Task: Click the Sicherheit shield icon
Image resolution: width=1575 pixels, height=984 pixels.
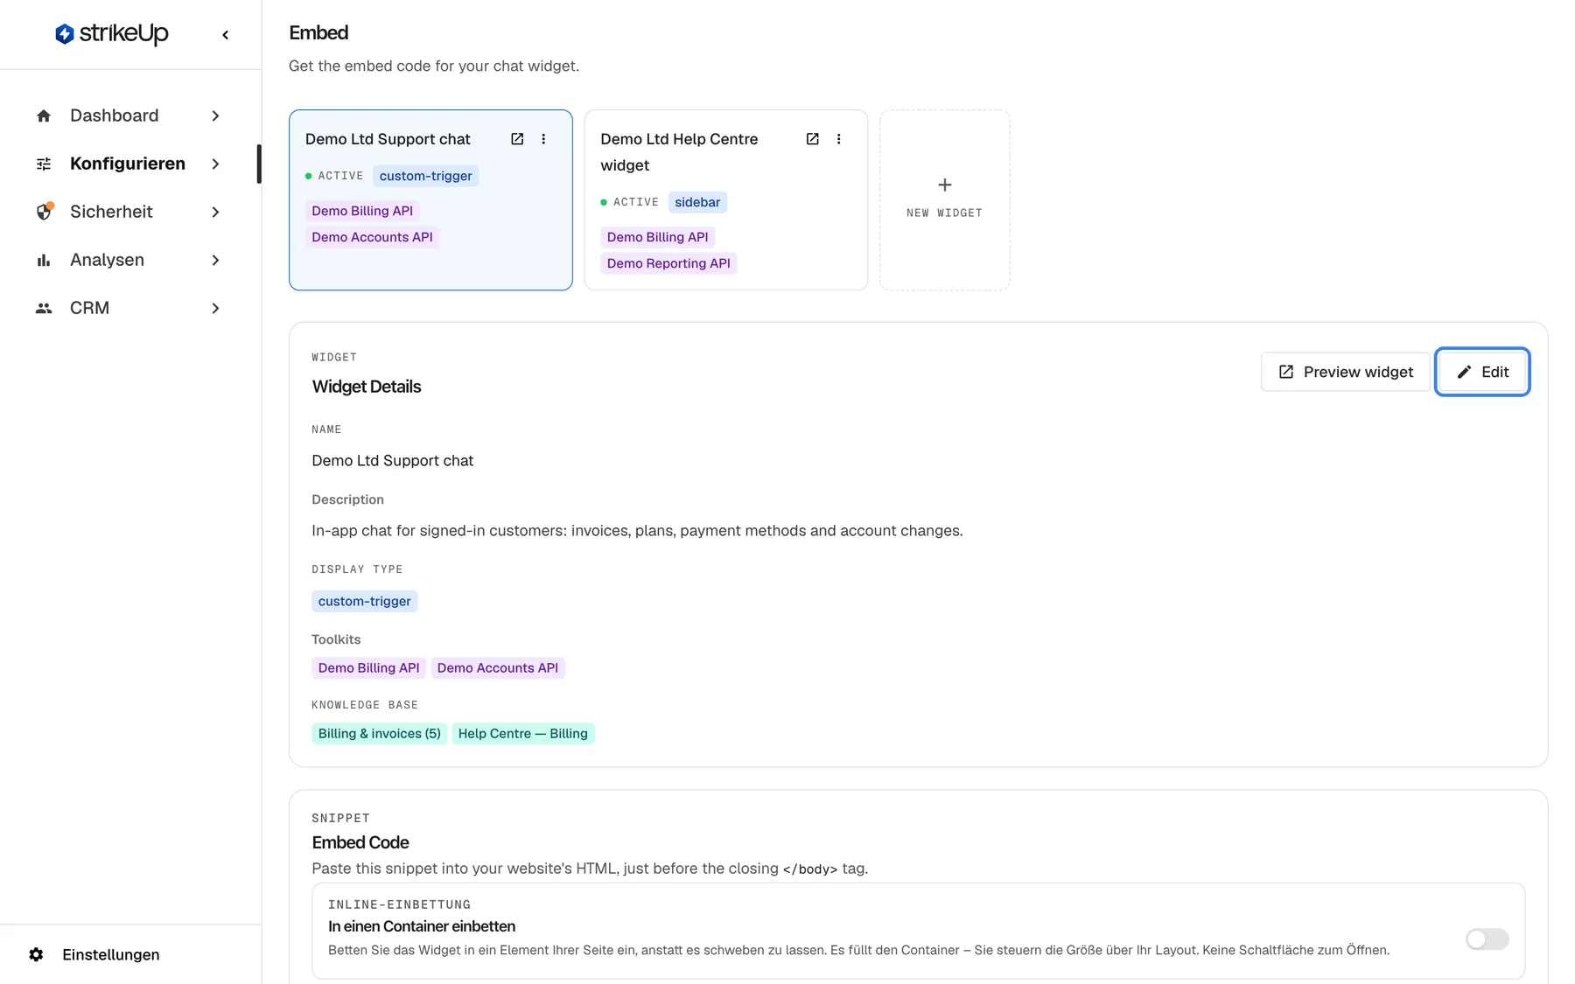Action: (x=44, y=212)
